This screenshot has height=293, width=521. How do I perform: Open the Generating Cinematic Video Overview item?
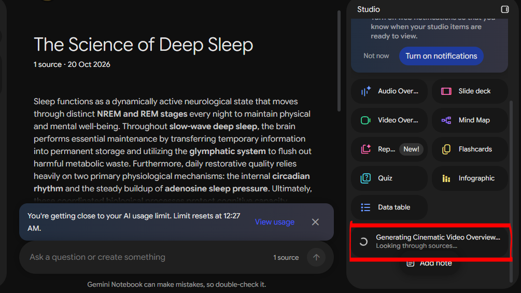[430, 242]
